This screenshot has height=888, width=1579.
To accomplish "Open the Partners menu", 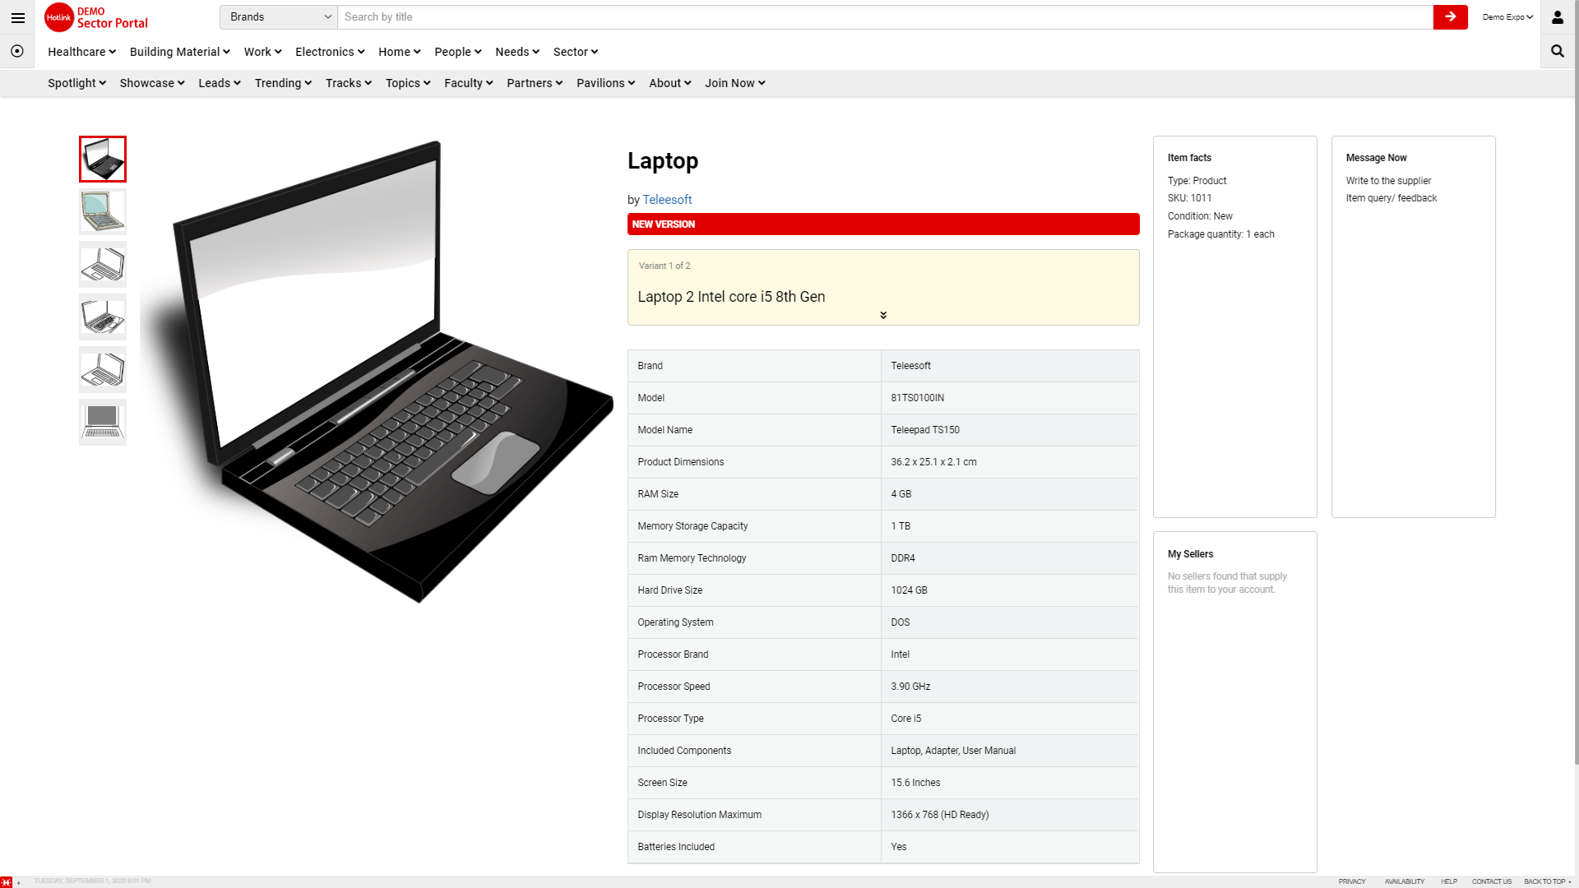I will click(535, 83).
